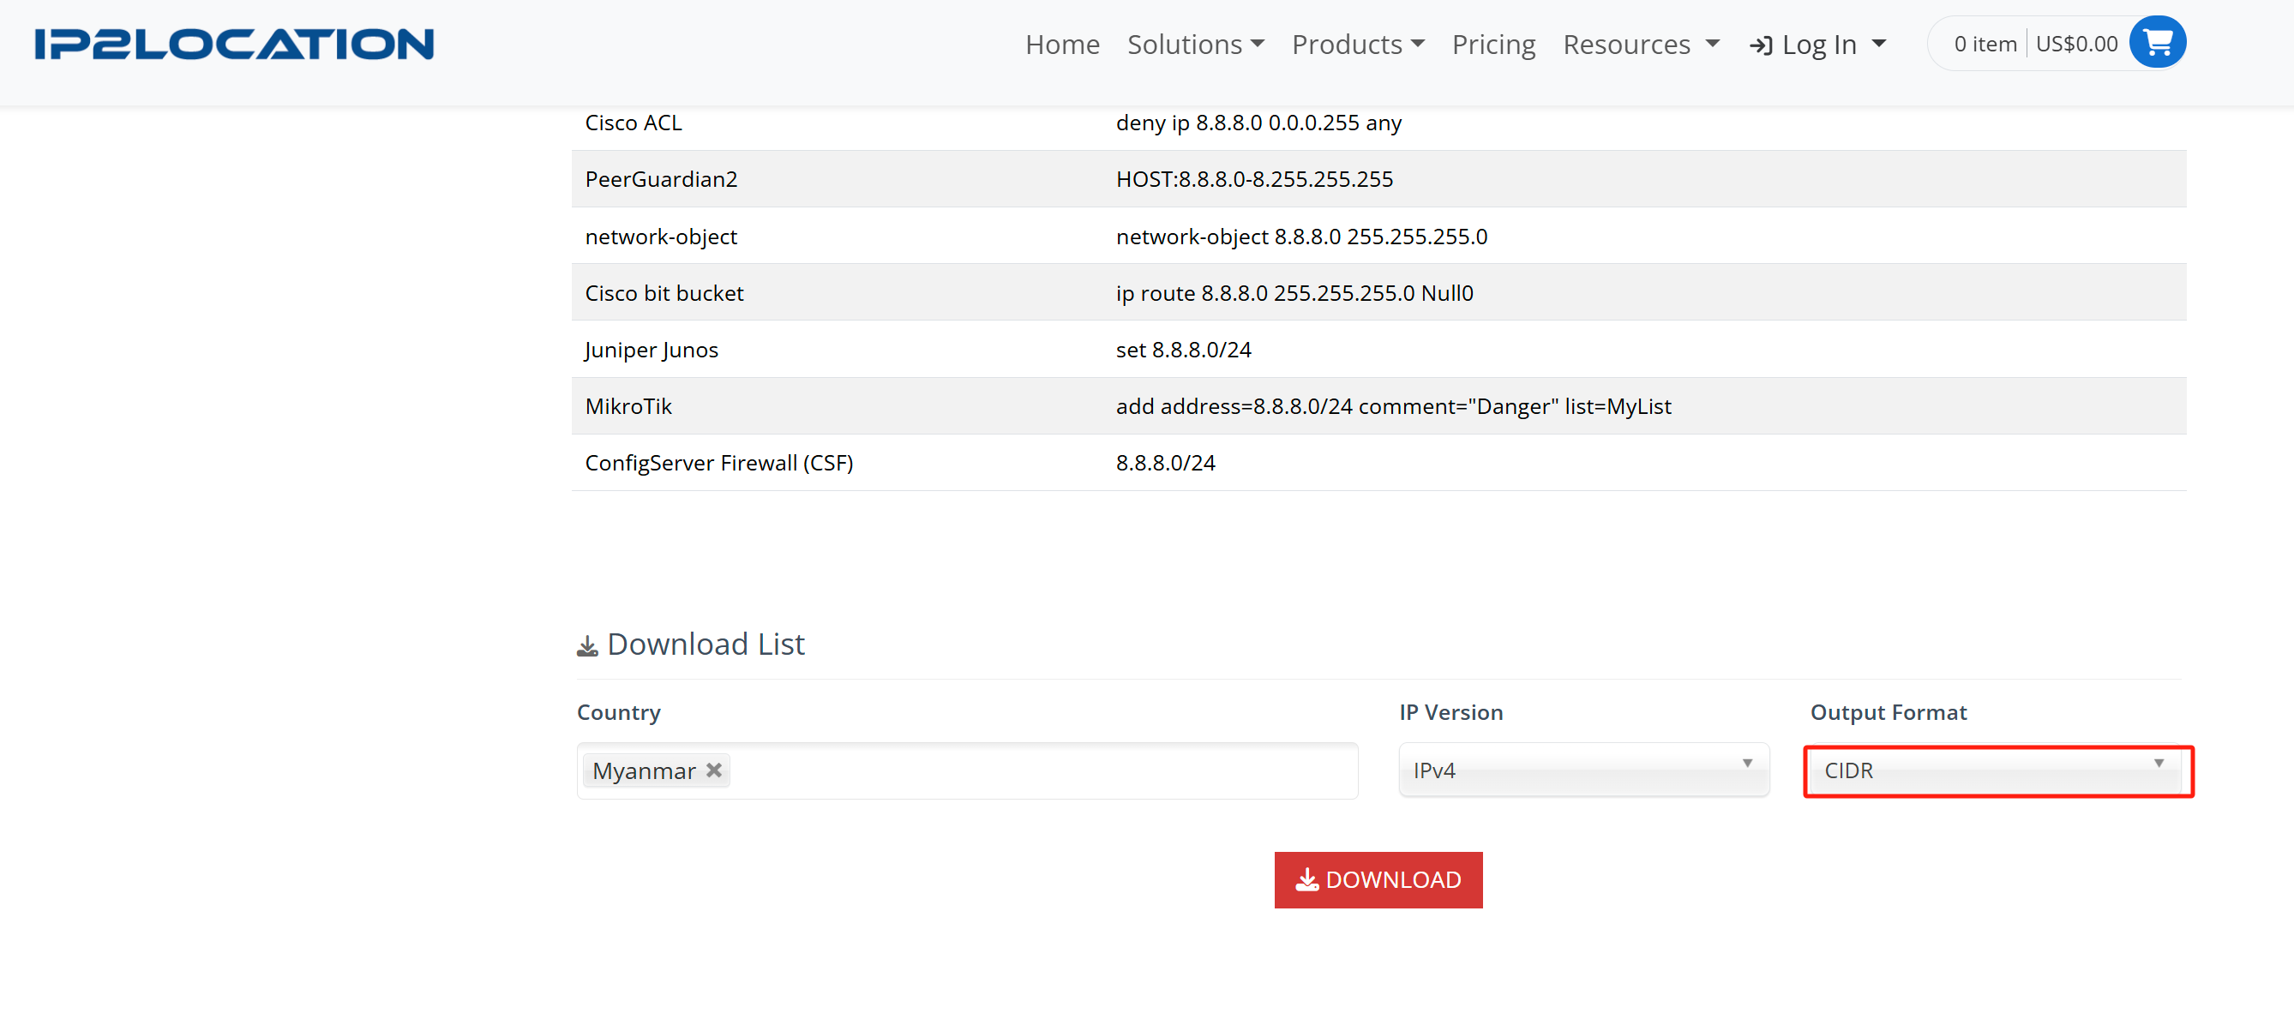The height and width of the screenshot is (1013, 2294).
Task: Open the IP Version IPv4 dropdown
Action: (1582, 770)
